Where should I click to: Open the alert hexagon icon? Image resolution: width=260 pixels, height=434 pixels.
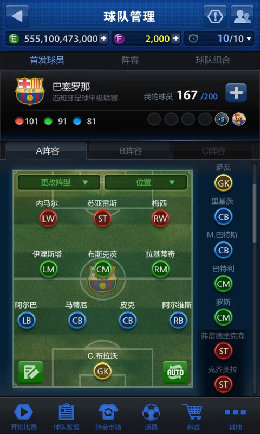click(215, 16)
